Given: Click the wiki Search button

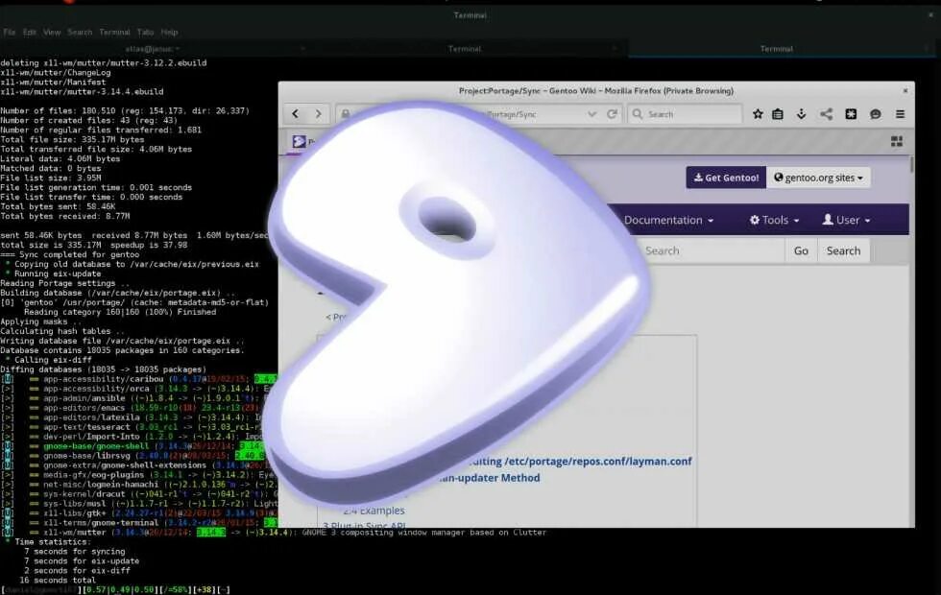Looking at the screenshot, I should (x=843, y=250).
